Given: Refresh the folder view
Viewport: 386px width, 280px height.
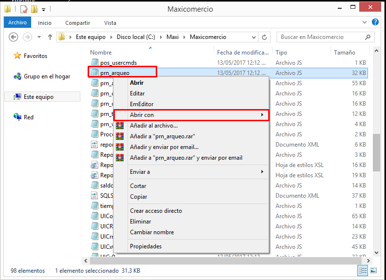Looking at the screenshot, I should pos(264,37).
